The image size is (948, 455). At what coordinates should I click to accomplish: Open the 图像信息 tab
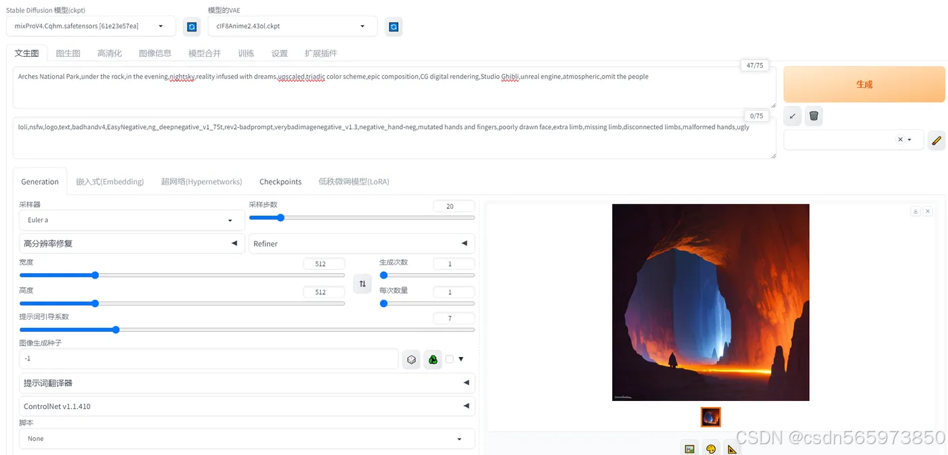click(x=155, y=53)
